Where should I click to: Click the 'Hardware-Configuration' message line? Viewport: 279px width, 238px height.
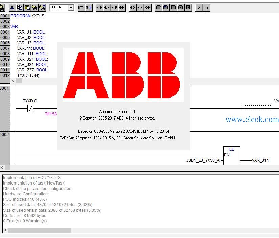(x=25, y=194)
